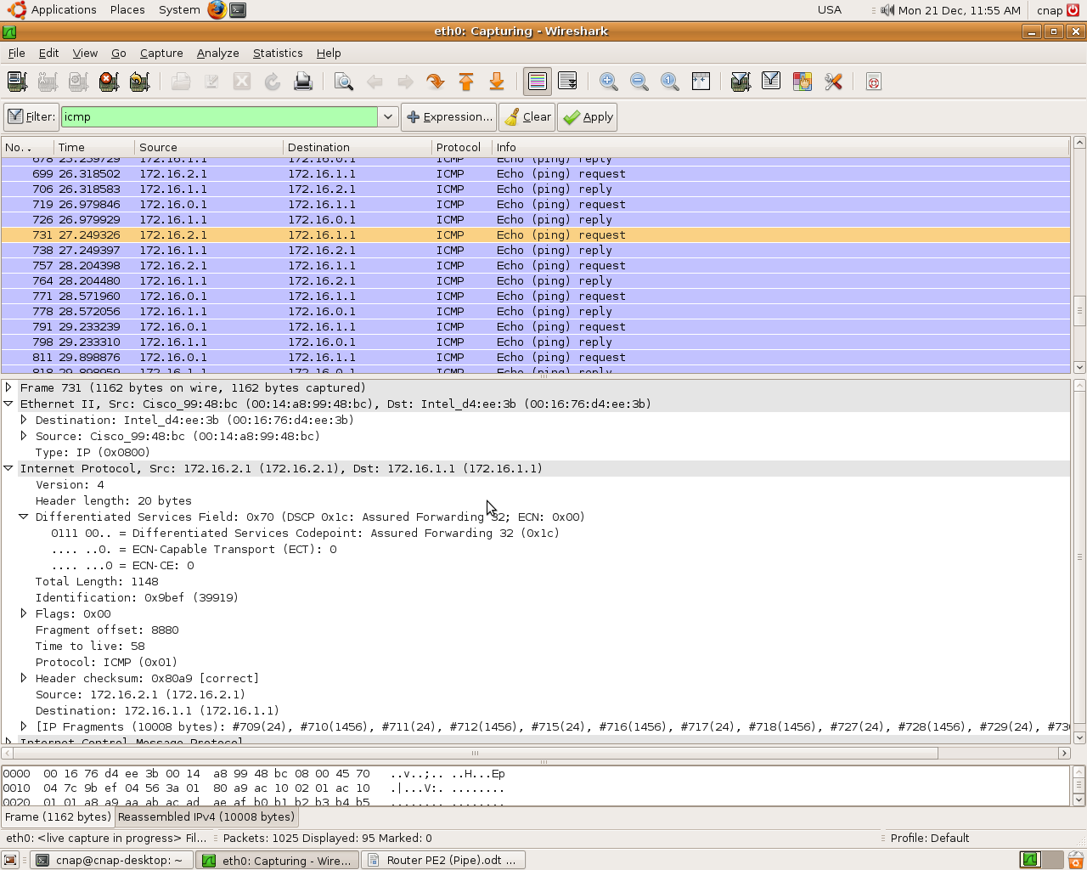
Task: Toggle auto scroll in live capture
Action: pos(568,82)
